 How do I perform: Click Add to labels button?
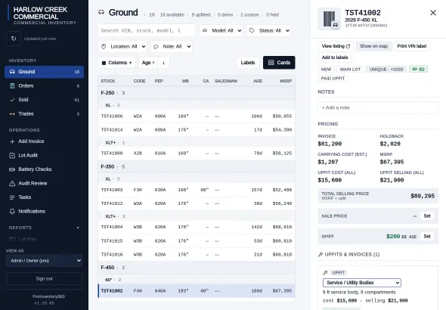click(335, 57)
